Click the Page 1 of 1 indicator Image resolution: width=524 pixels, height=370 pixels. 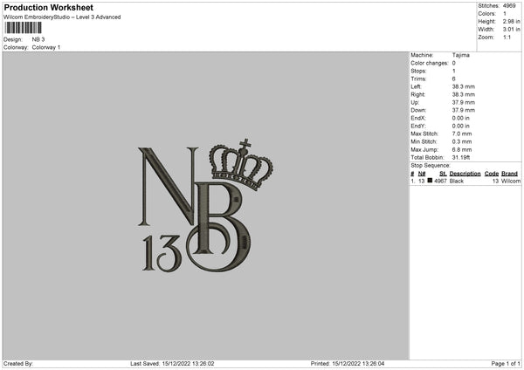(x=506, y=364)
